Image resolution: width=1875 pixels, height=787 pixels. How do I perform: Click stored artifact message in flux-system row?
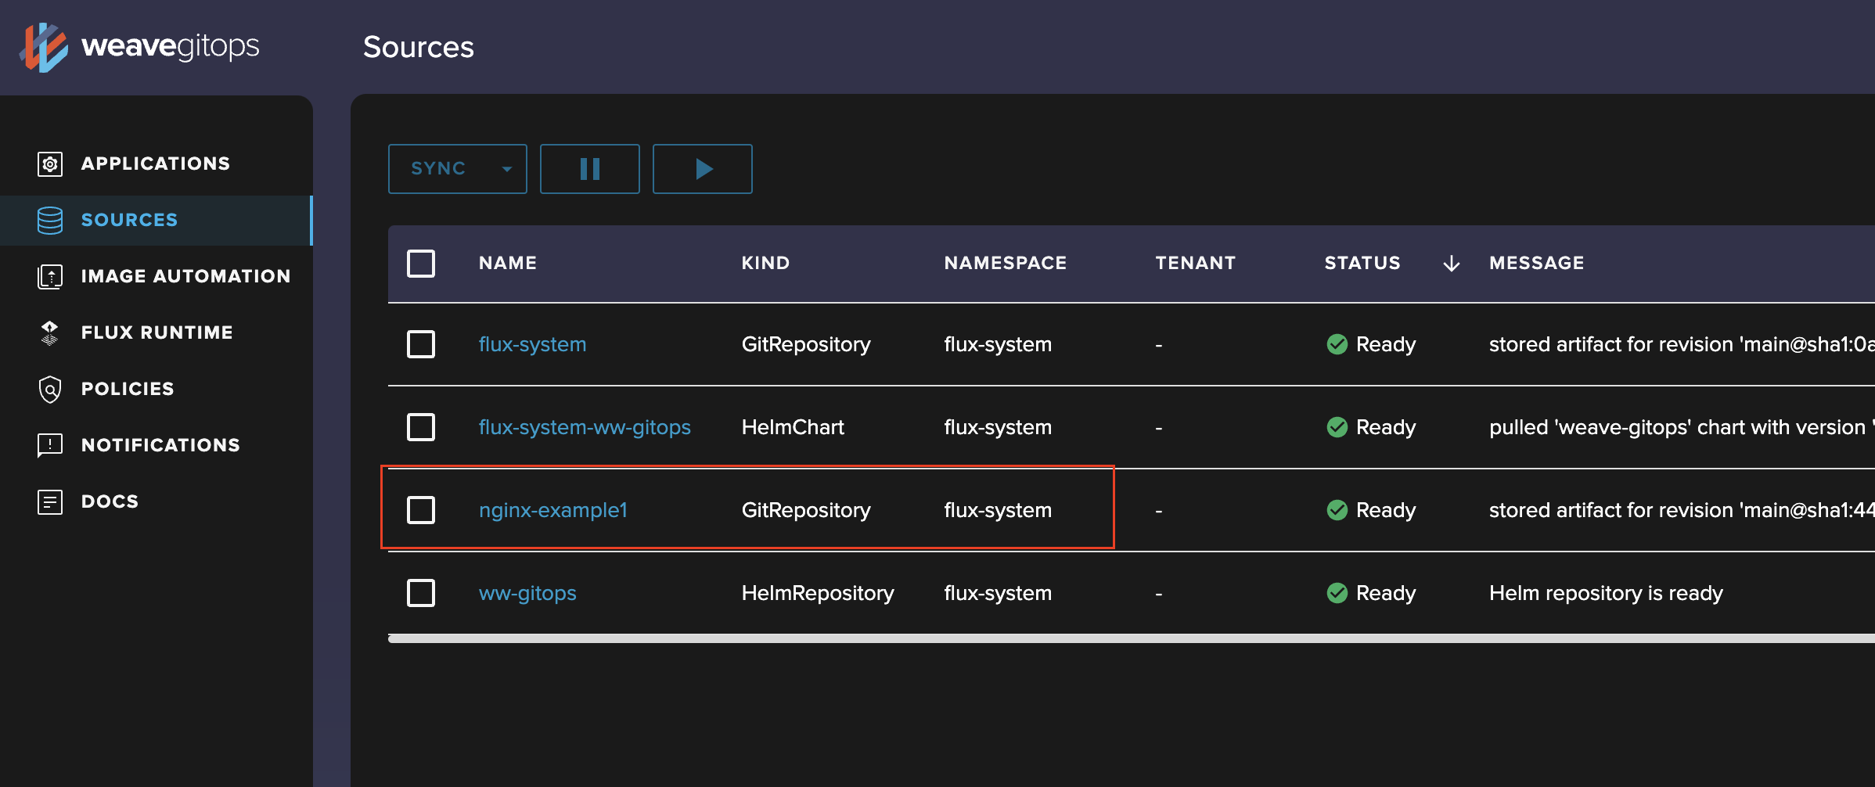click(x=1682, y=344)
